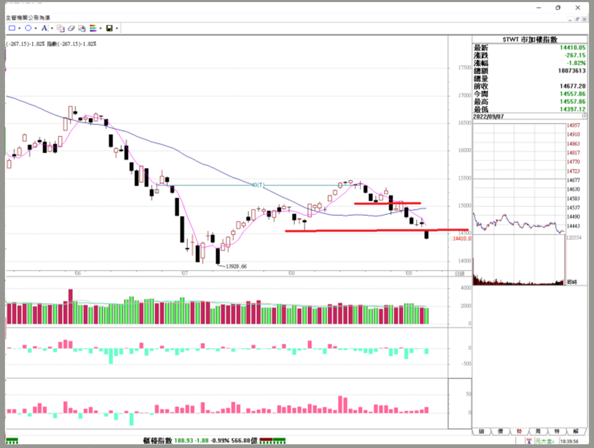The image size is (594, 448).
Task: Select the rectangle drawing tool
Action: pos(12,28)
